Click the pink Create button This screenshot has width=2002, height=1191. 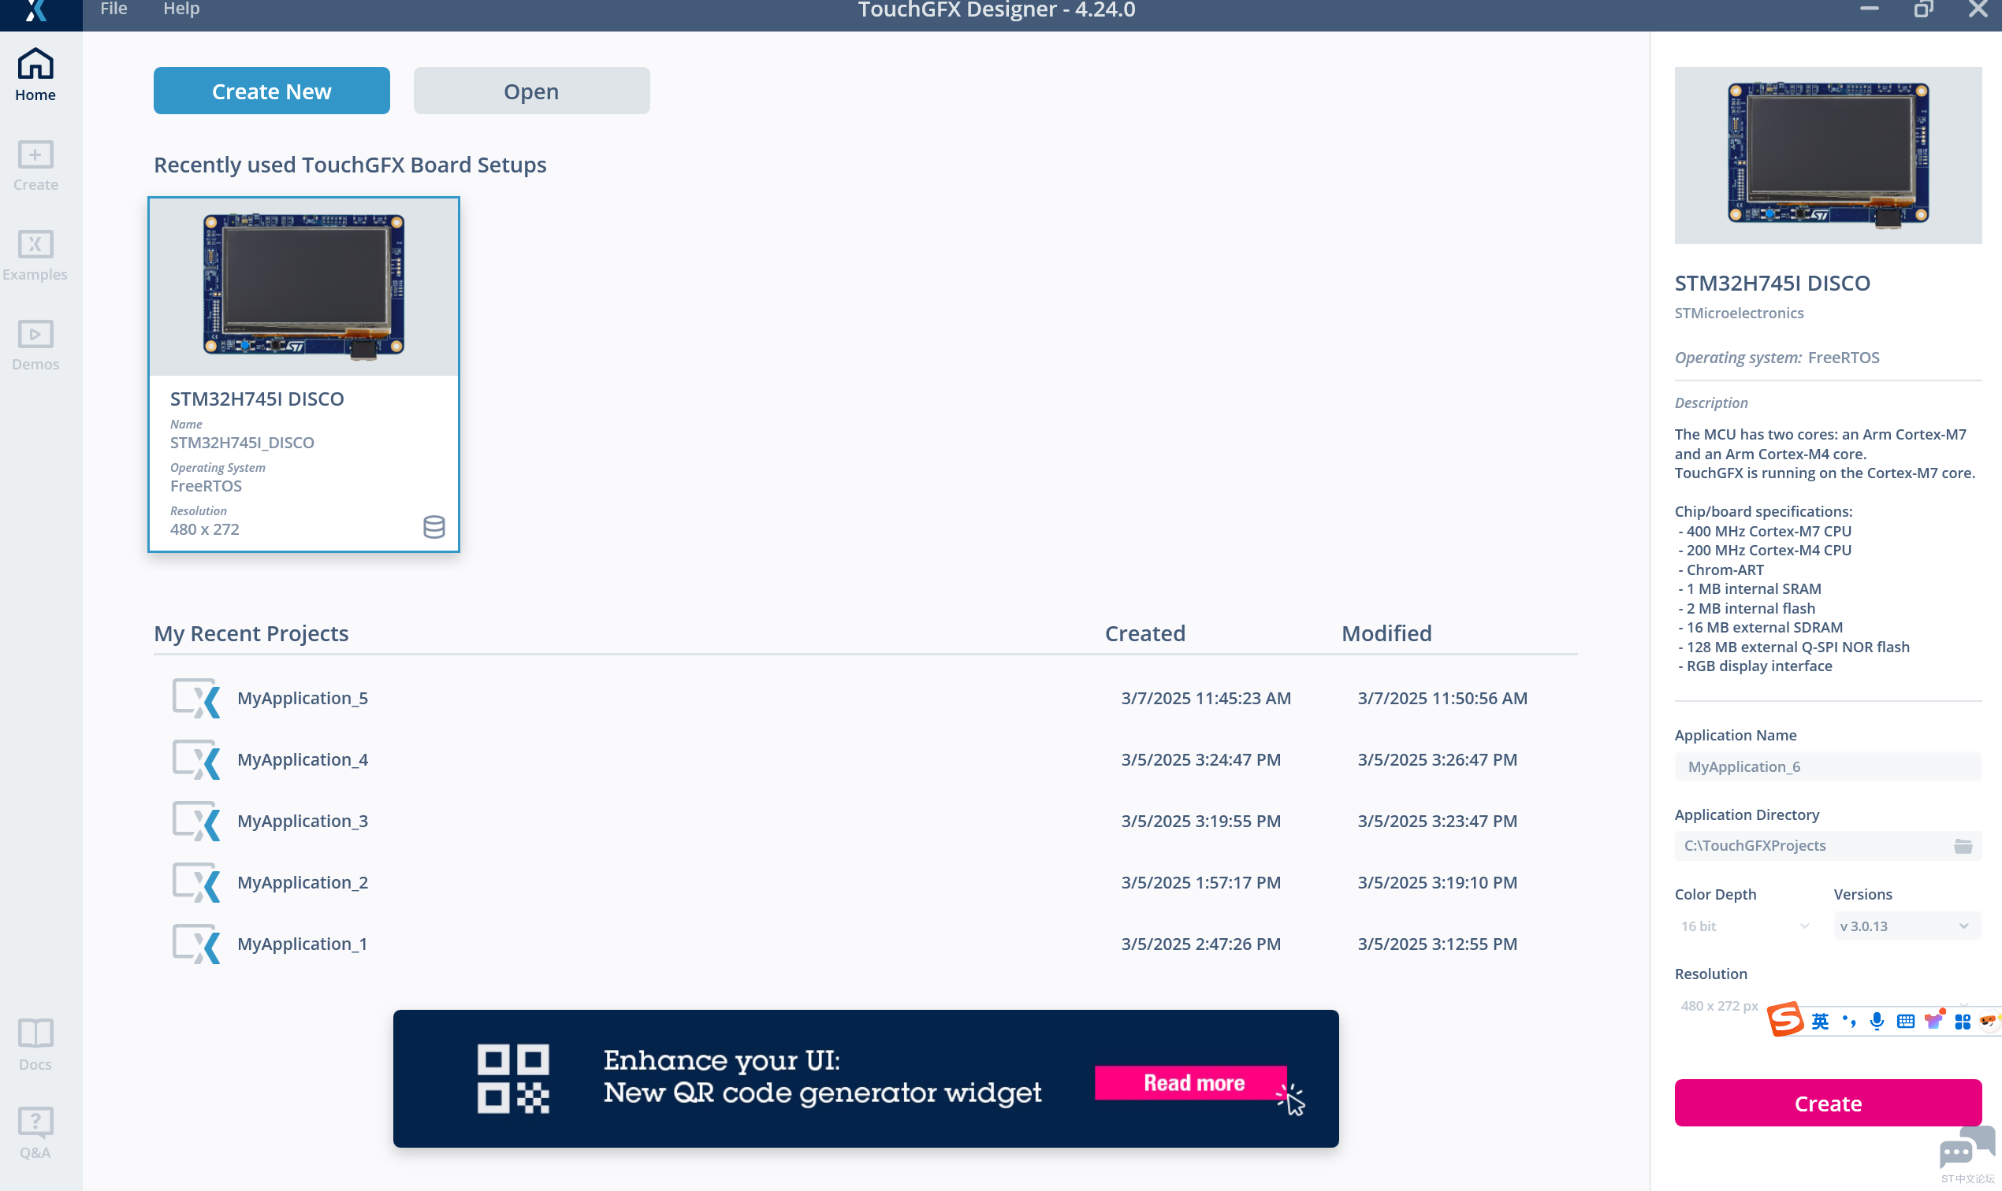point(1828,1103)
